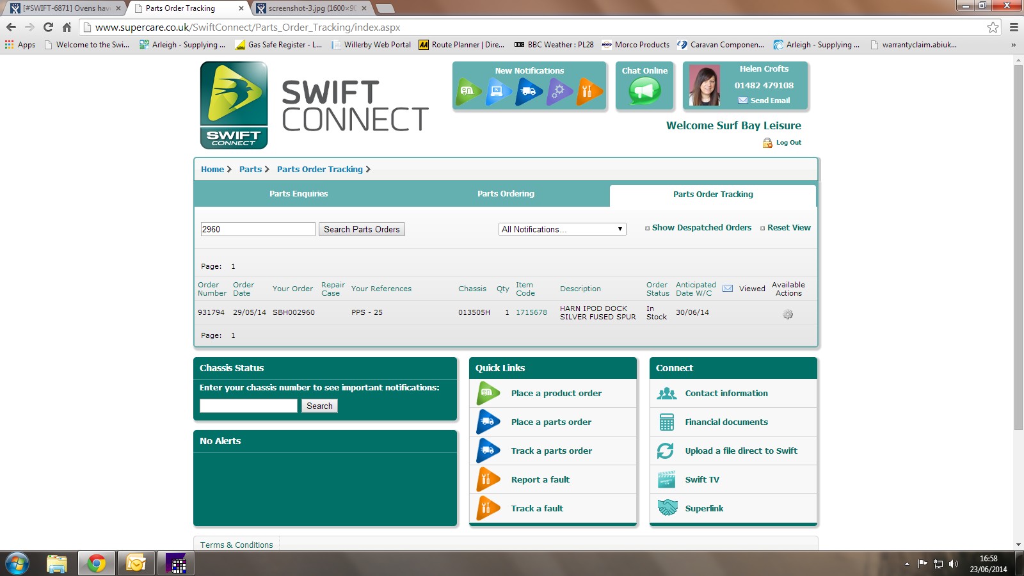Sort table by Order Status column header

657,289
